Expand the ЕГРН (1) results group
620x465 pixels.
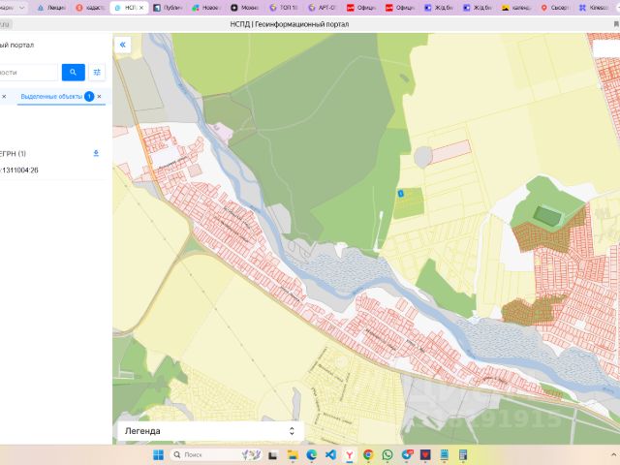pyautogui.click(x=14, y=153)
